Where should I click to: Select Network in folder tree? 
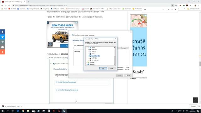tap(92, 64)
